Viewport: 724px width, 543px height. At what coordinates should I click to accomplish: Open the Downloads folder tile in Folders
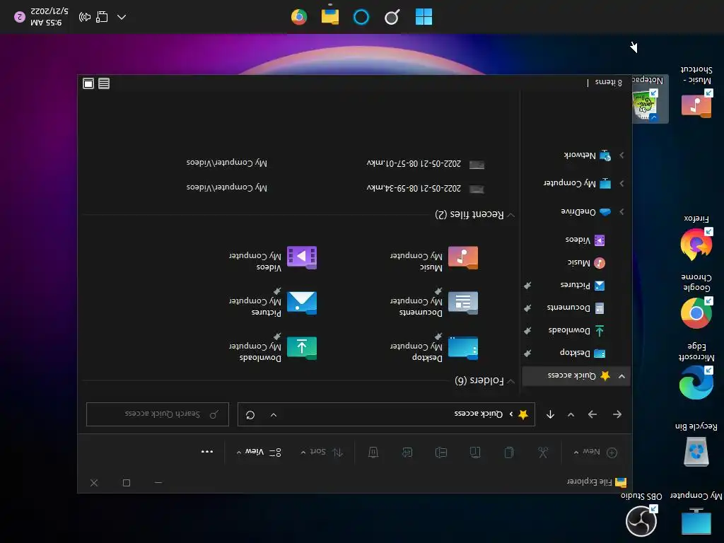click(273, 349)
